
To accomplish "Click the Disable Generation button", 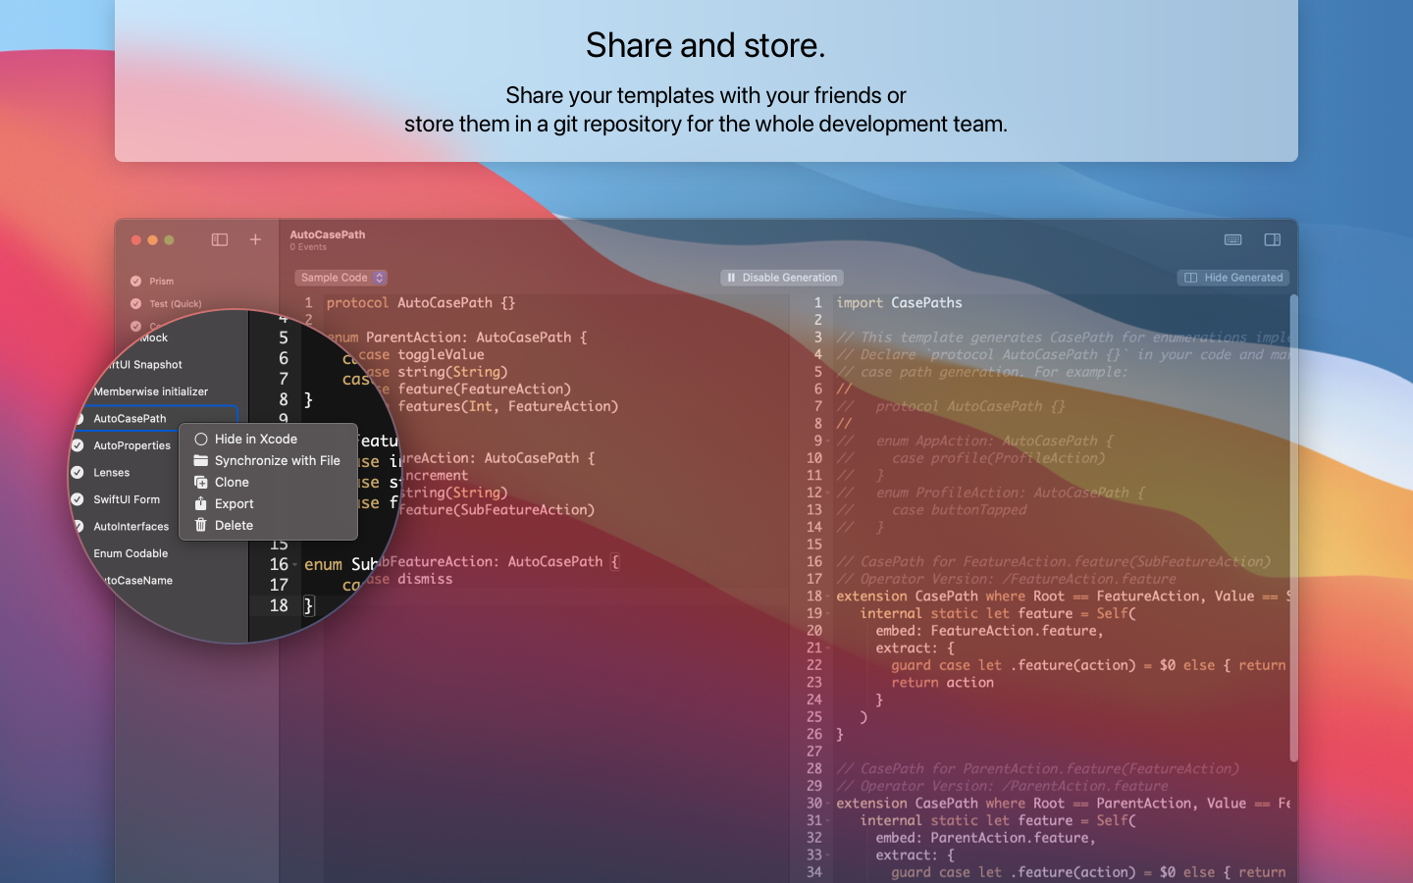I will pyautogui.click(x=781, y=277).
